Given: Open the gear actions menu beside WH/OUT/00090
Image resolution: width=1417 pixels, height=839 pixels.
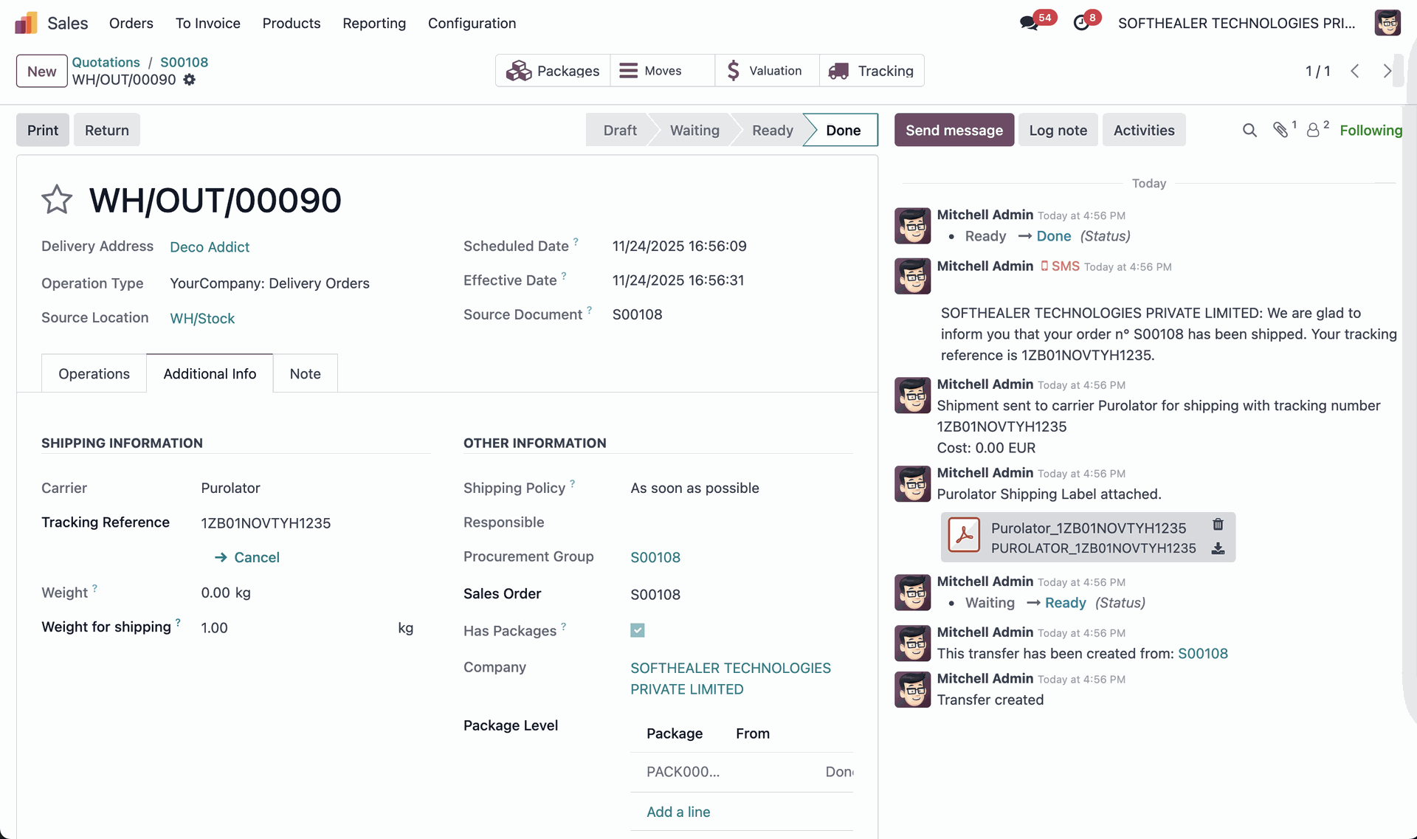Looking at the screenshot, I should (x=190, y=80).
